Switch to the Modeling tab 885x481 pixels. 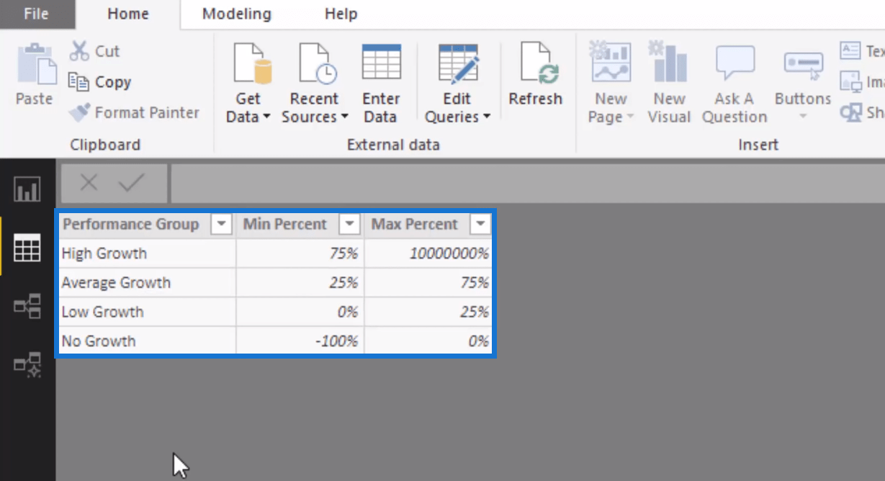pyautogui.click(x=237, y=14)
